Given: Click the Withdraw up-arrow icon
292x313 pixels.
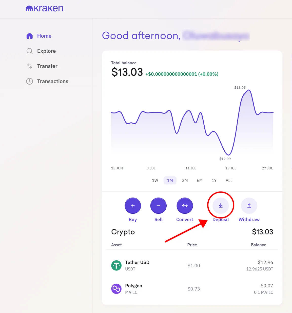Looking at the screenshot, I should pos(249,205).
